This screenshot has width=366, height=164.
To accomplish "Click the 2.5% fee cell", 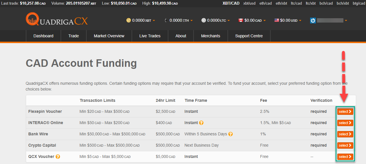I will 264,111.
